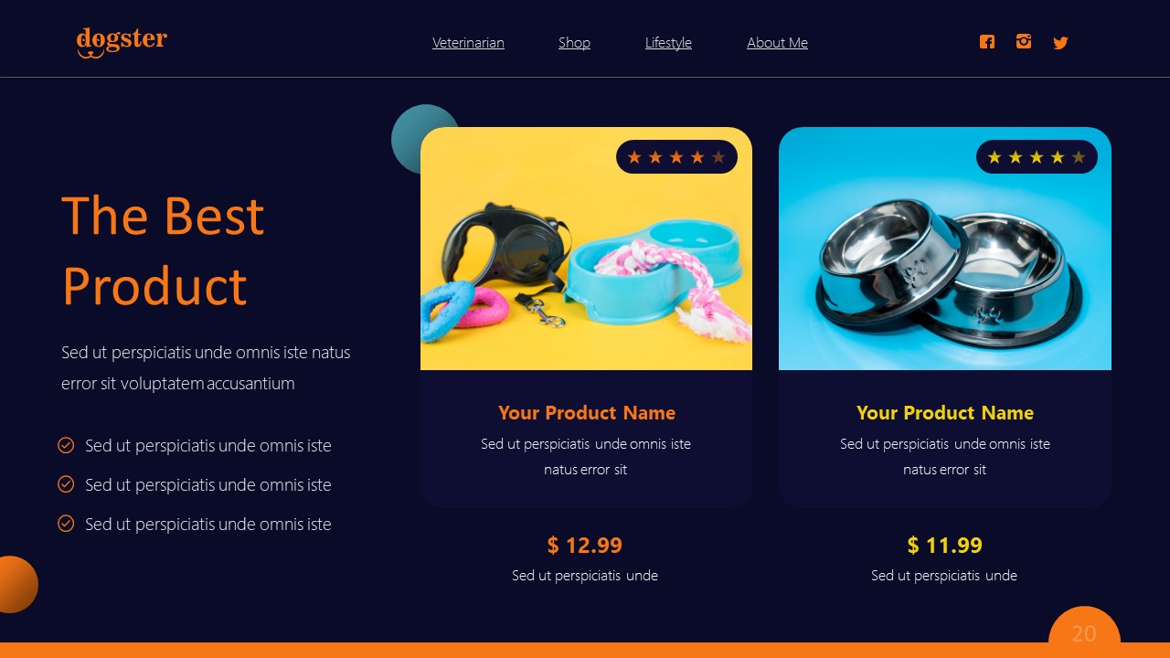The width and height of the screenshot is (1170, 658).
Task: Open the Shop menu link
Action: click(574, 43)
